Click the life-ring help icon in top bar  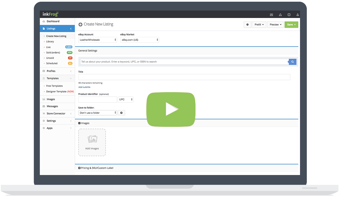(289, 14)
